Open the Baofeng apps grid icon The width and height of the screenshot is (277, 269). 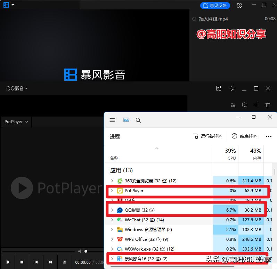tap(239, 6)
